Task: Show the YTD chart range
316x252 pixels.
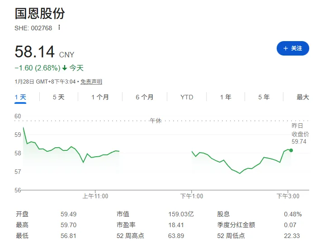Action: tap(187, 97)
